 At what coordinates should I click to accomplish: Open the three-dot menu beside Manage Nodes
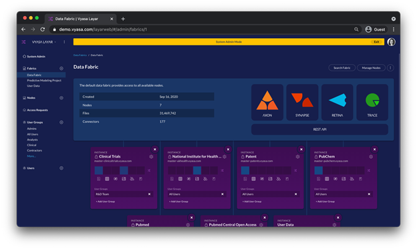tap(390, 68)
